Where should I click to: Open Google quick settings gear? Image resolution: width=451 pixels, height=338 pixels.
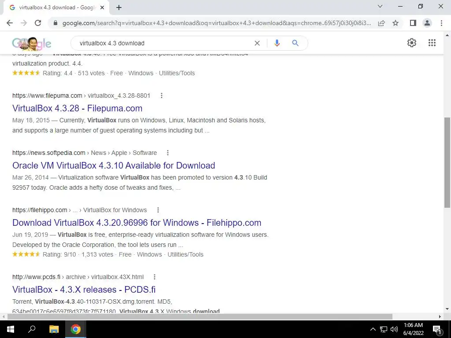pos(412,43)
